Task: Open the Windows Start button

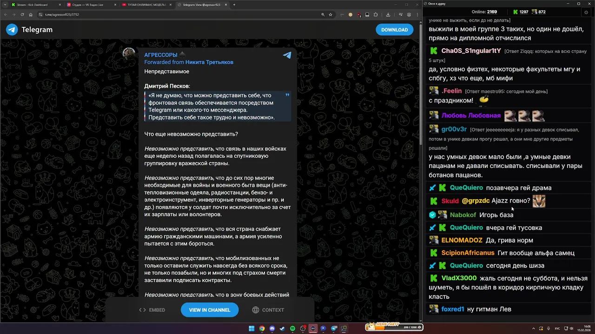Action: (x=251, y=328)
